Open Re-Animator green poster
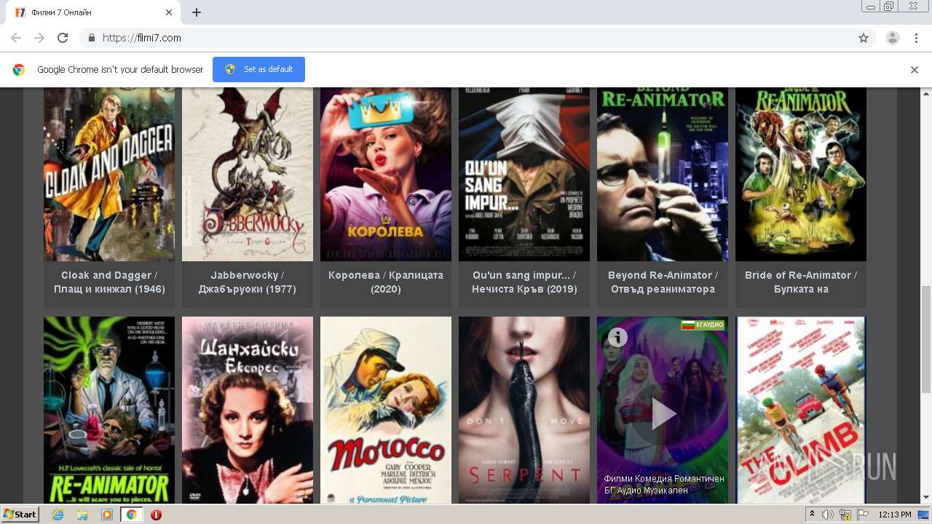The height and width of the screenshot is (524, 932). point(109,410)
